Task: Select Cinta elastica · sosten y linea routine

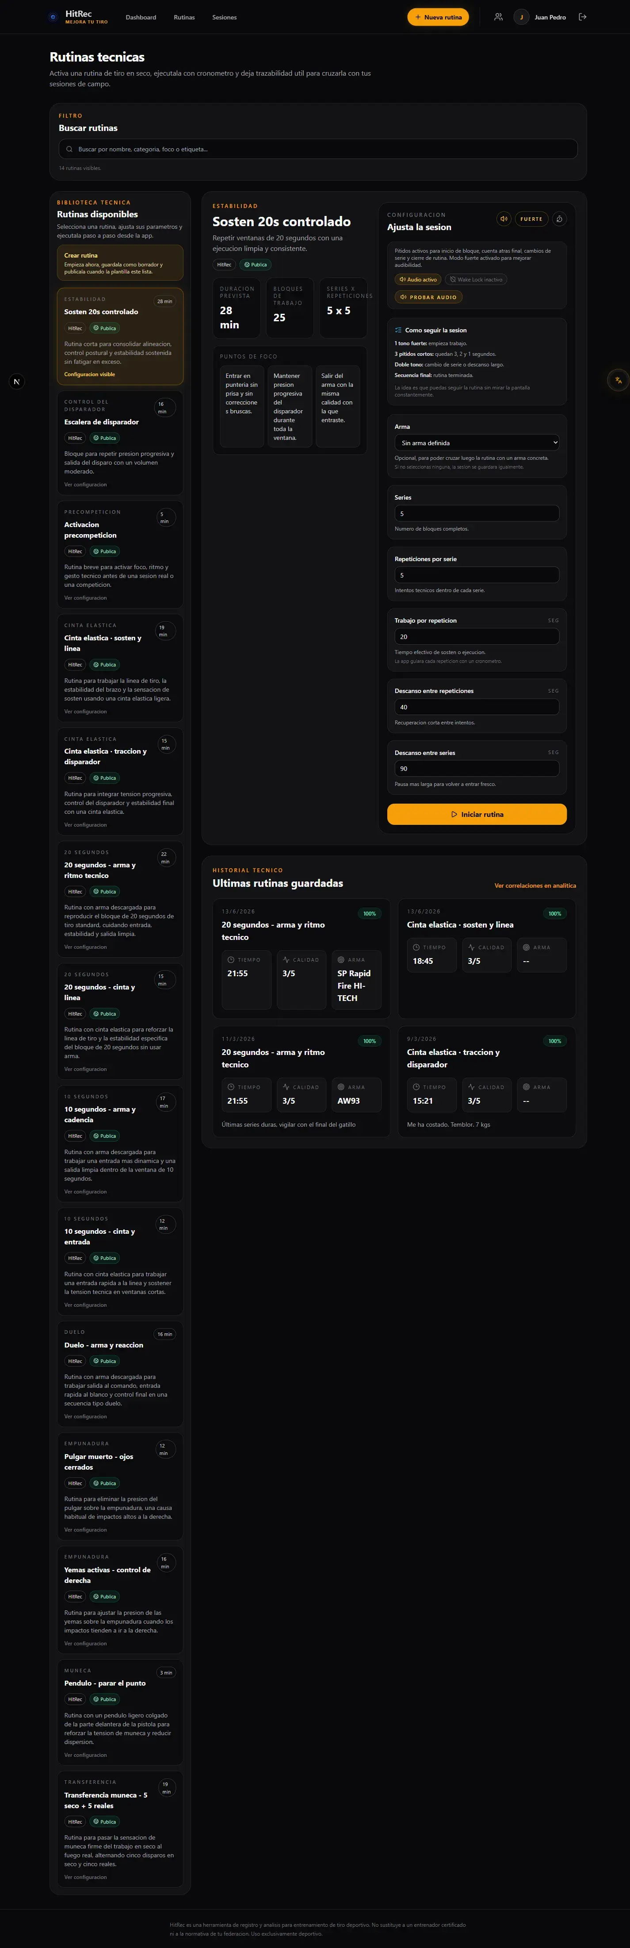Action: pyautogui.click(x=120, y=669)
